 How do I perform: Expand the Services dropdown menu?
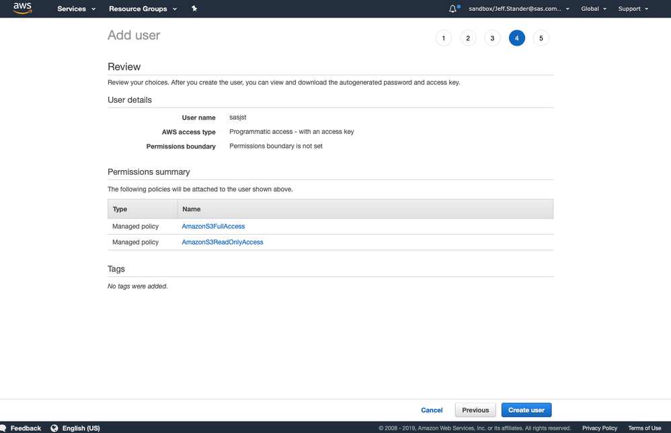click(76, 9)
